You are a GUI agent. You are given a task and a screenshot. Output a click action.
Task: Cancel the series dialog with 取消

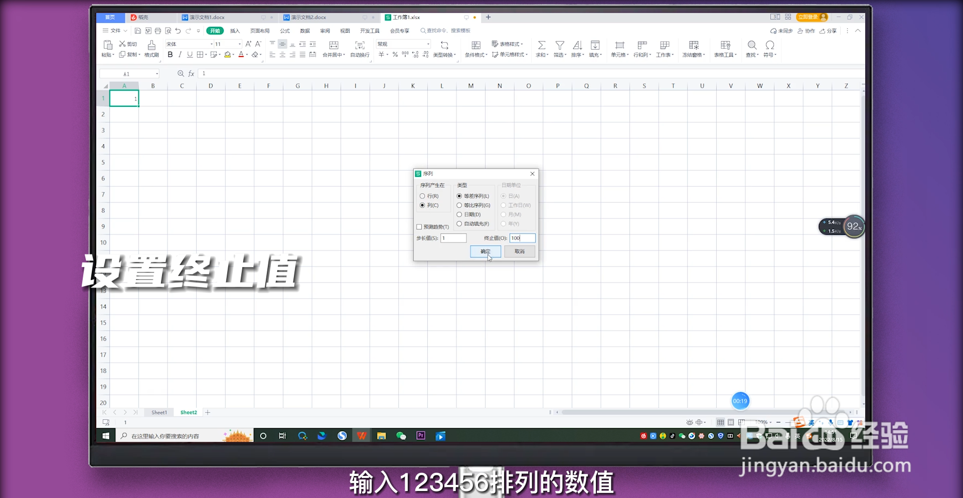[x=520, y=252]
